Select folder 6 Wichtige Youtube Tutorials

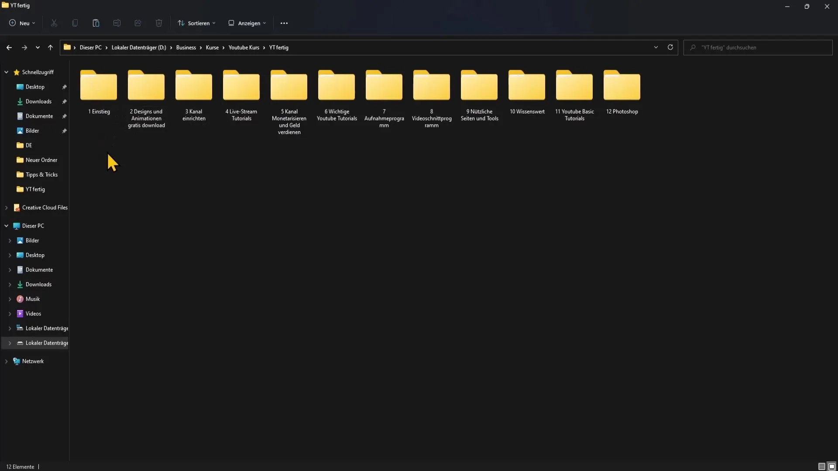click(x=337, y=95)
